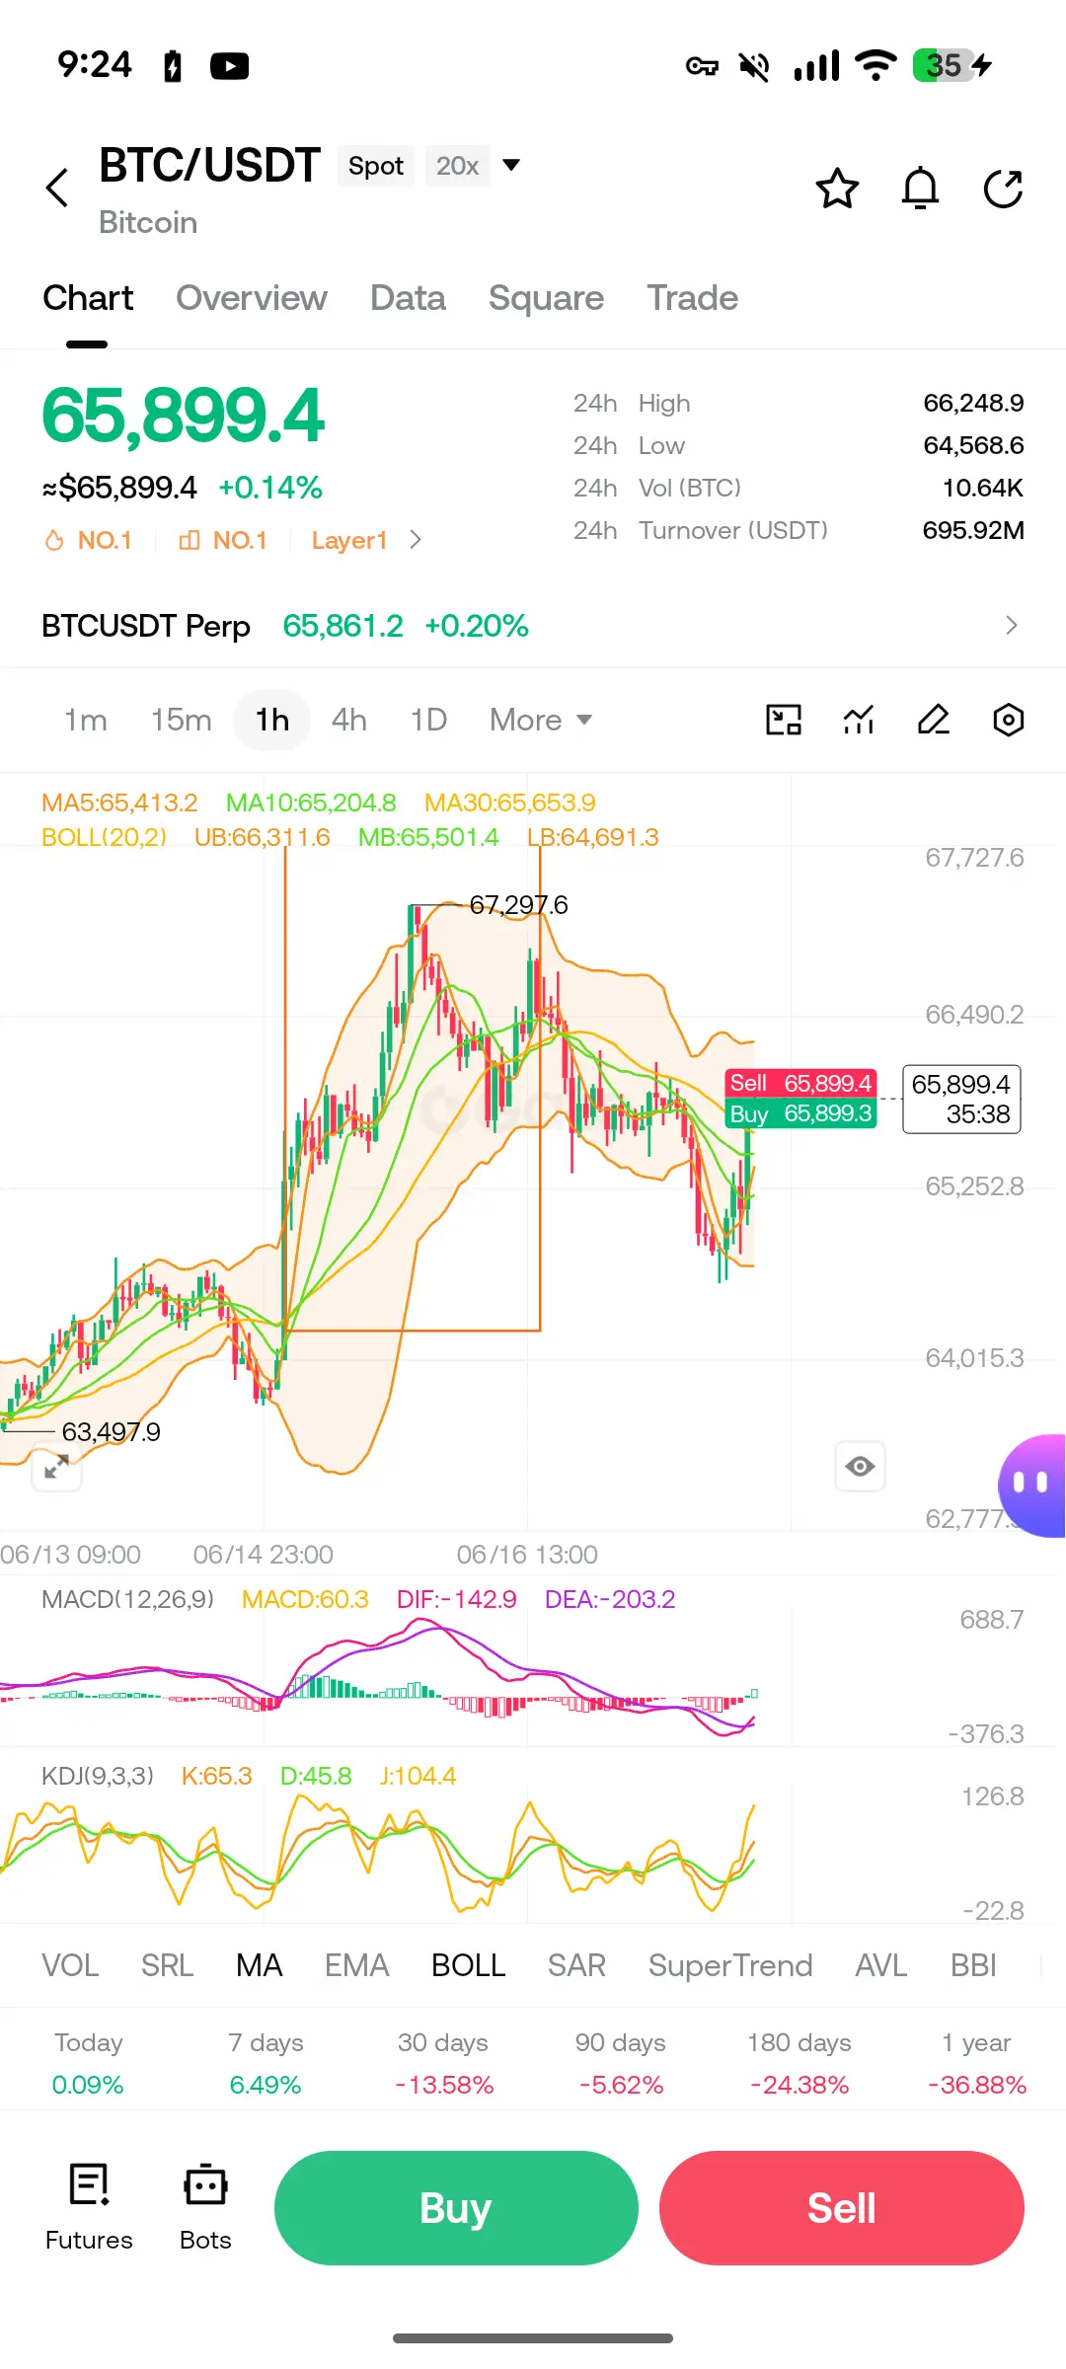Viewport: 1066px width, 2369px height.
Task: Toggle SuperTrend indicator
Action: 730,1965
